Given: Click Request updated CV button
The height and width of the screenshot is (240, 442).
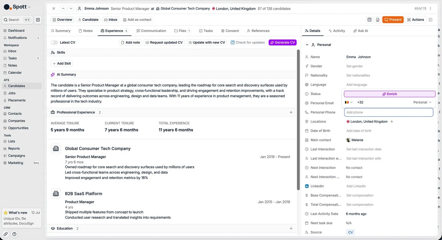Looking at the screenshot, I should 164,42.
